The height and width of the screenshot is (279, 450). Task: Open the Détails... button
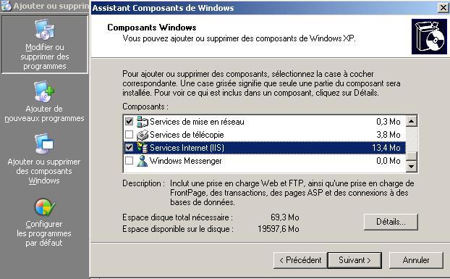coord(391,222)
